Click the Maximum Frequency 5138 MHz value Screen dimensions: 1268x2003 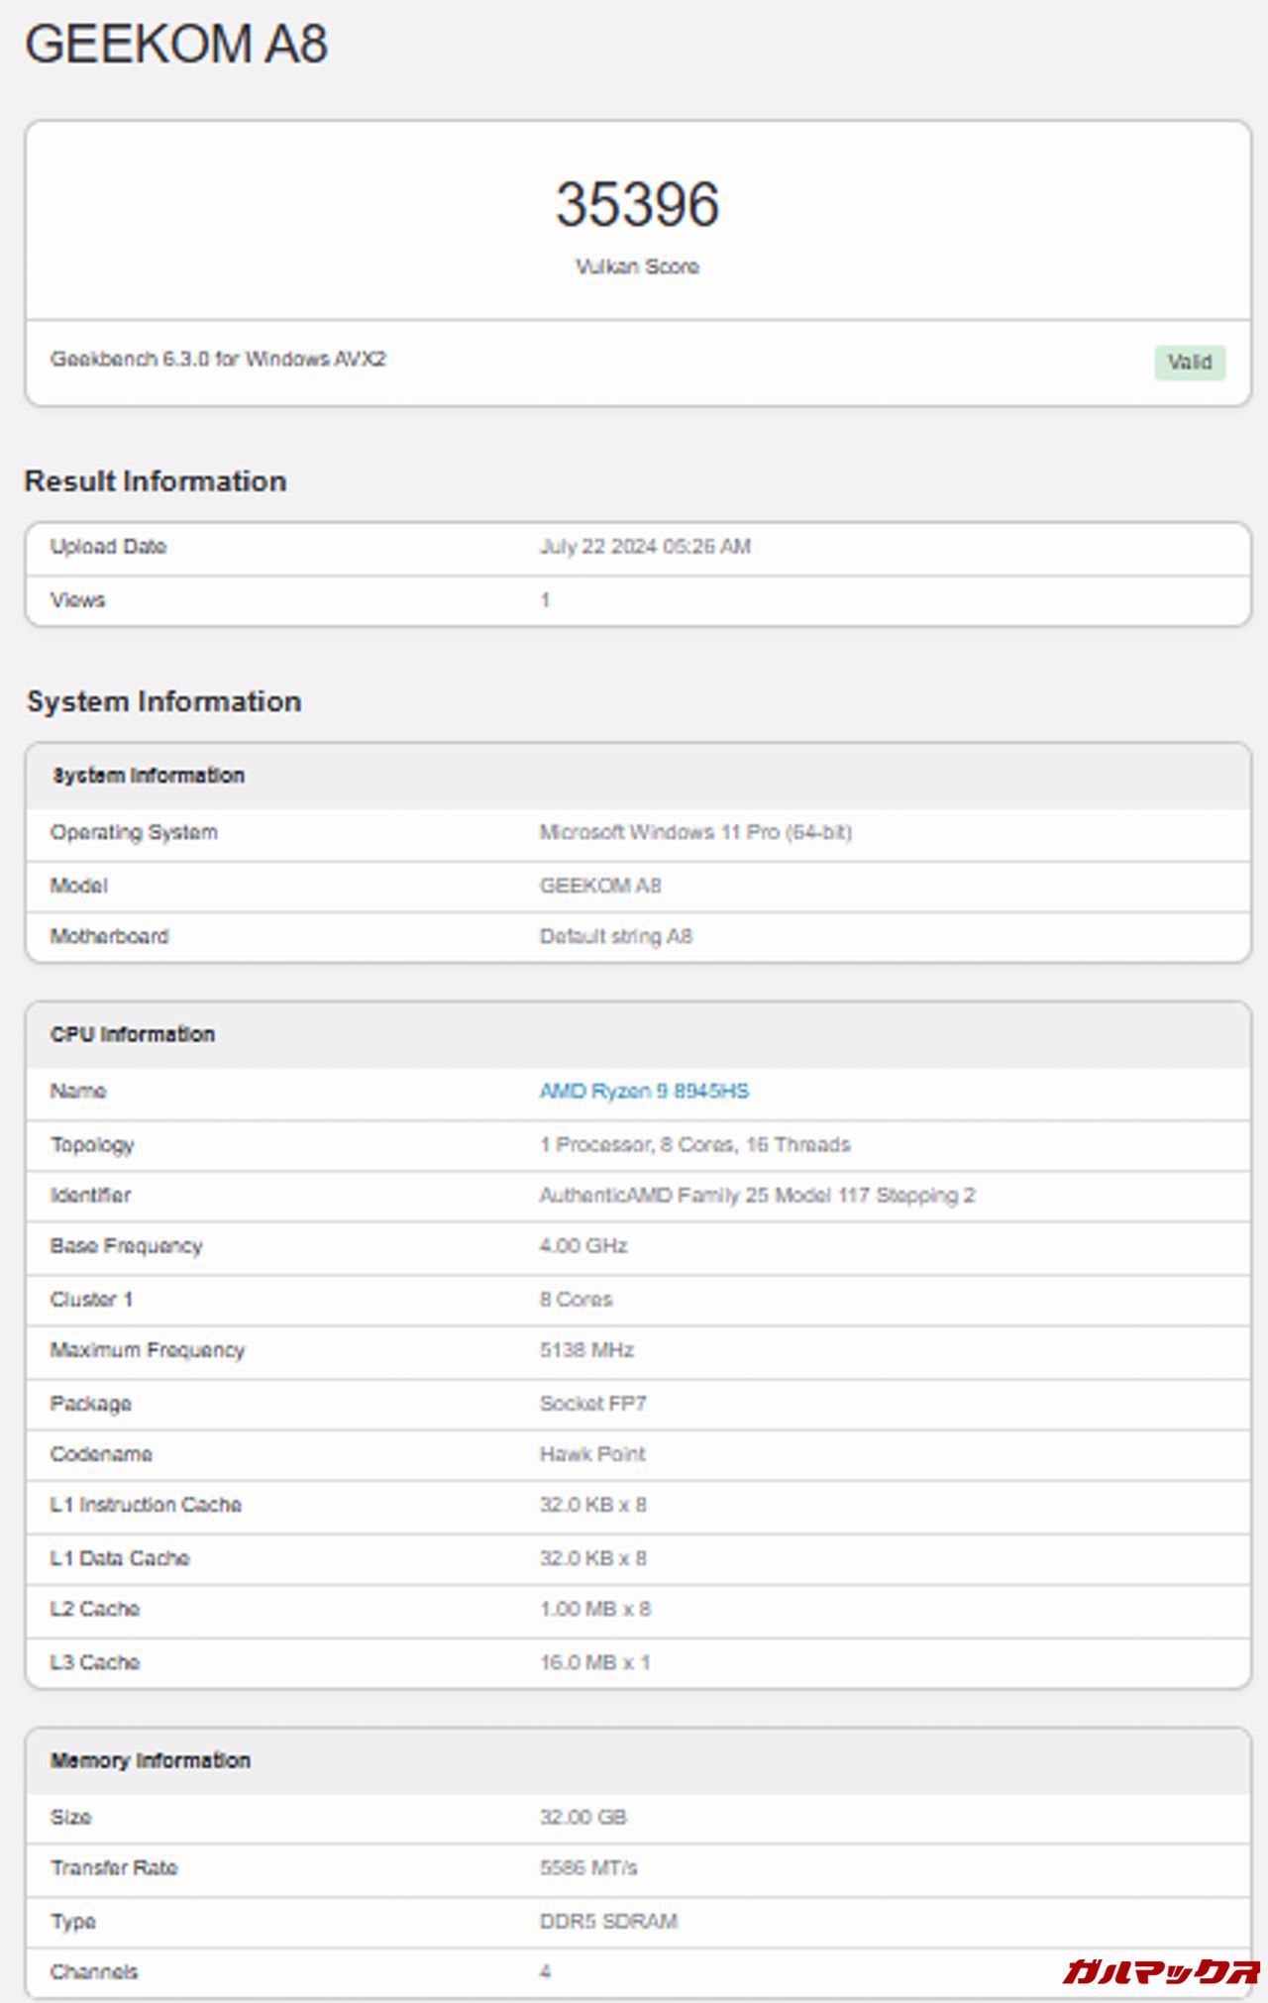click(x=586, y=1350)
